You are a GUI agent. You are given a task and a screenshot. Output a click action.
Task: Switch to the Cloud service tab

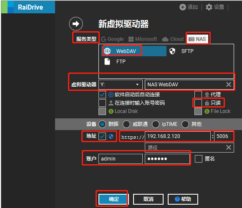click(173, 39)
